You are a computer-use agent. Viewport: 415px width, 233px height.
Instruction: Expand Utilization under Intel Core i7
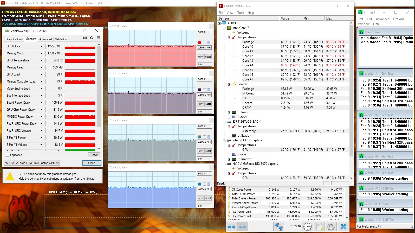(229, 112)
